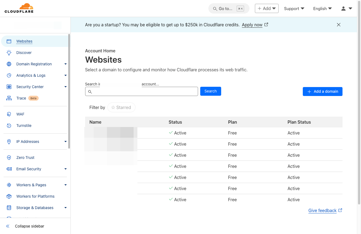The height and width of the screenshot is (234, 361).
Task: Open Zero Trust from the sidebar
Action: pyautogui.click(x=25, y=158)
